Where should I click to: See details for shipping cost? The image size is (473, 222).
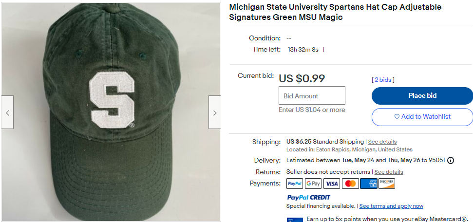[382, 142]
